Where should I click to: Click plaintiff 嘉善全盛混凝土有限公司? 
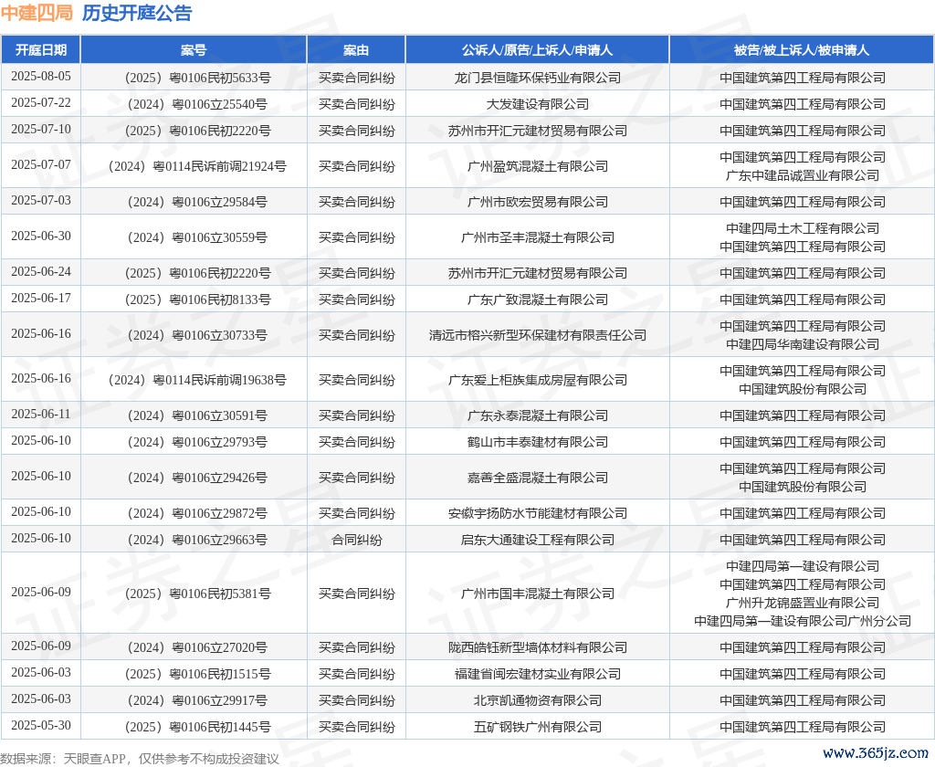click(537, 478)
